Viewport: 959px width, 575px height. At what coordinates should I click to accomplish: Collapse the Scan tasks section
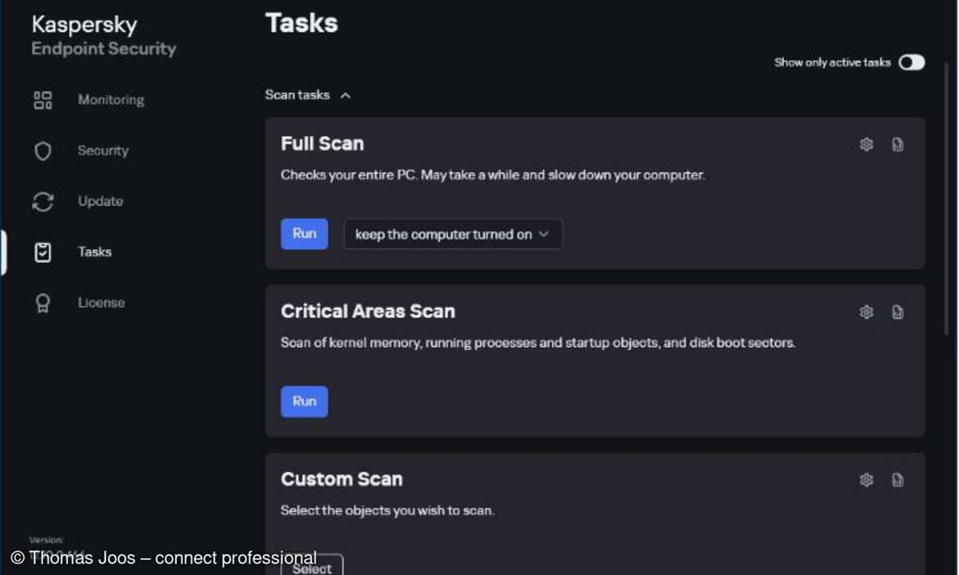pos(345,95)
